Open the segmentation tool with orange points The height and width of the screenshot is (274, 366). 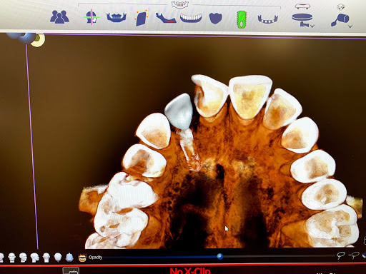click(142, 18)
